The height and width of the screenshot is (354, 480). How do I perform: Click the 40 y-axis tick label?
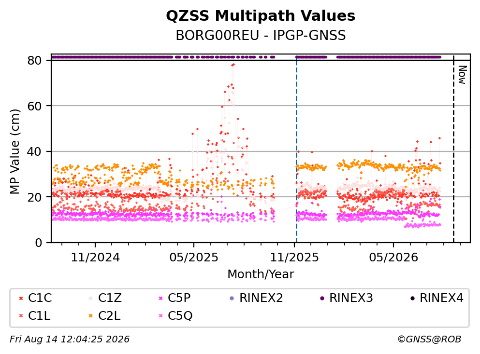pos(34,151)
